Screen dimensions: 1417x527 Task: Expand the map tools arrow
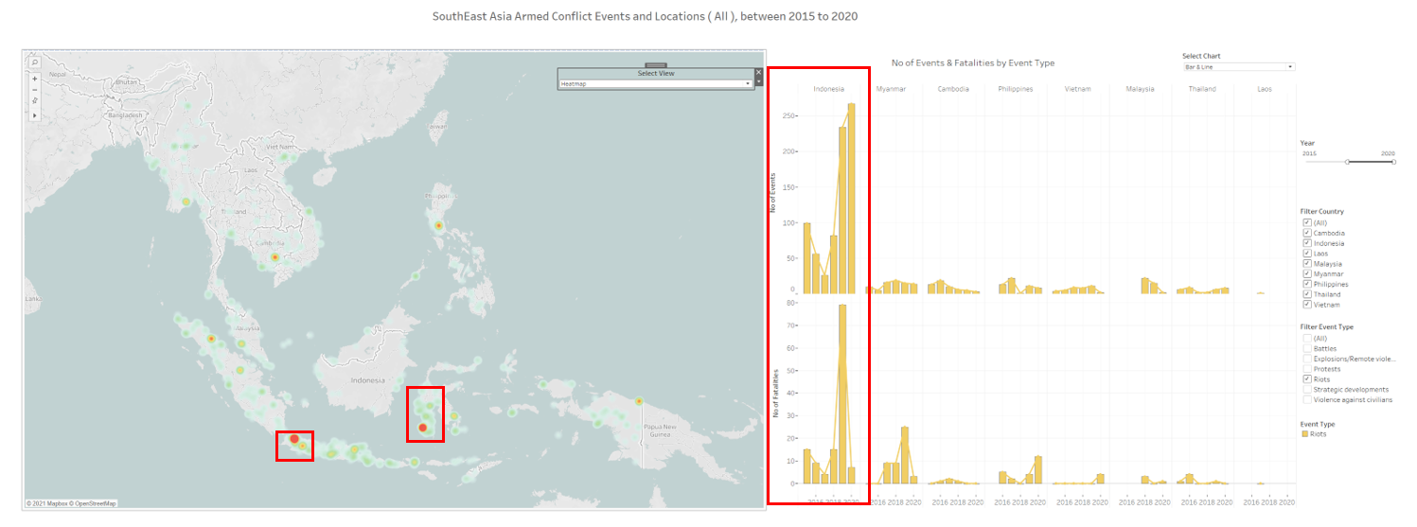pos(35,114)
